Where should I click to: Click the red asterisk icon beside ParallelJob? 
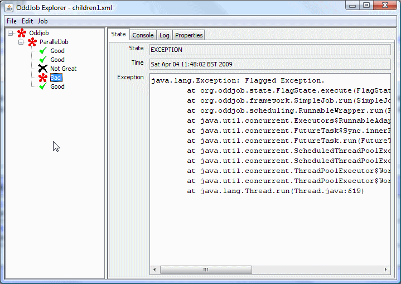coord(32,42)
